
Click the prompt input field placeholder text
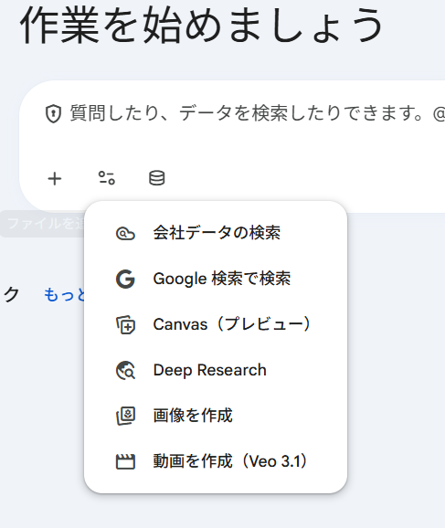pos(258,113)
